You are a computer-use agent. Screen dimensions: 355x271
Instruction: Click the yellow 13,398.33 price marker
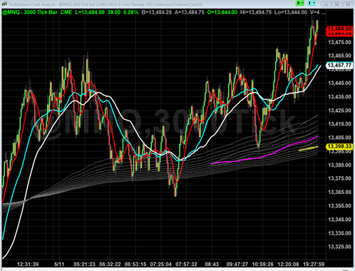pyautogui.click(x=339, y=146)
